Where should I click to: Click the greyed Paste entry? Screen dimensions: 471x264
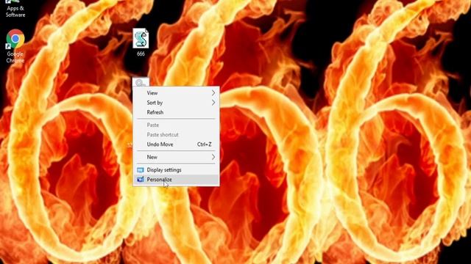pos(176,125)
